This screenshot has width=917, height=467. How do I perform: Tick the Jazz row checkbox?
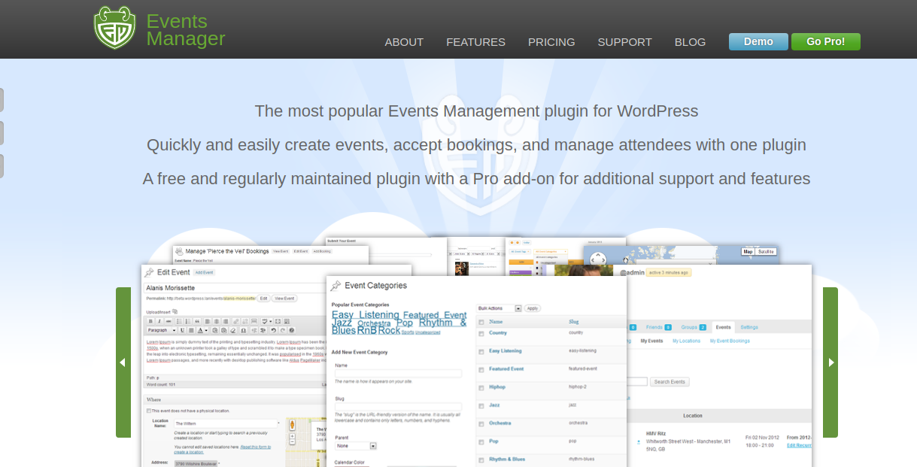(x=481, y=406)
